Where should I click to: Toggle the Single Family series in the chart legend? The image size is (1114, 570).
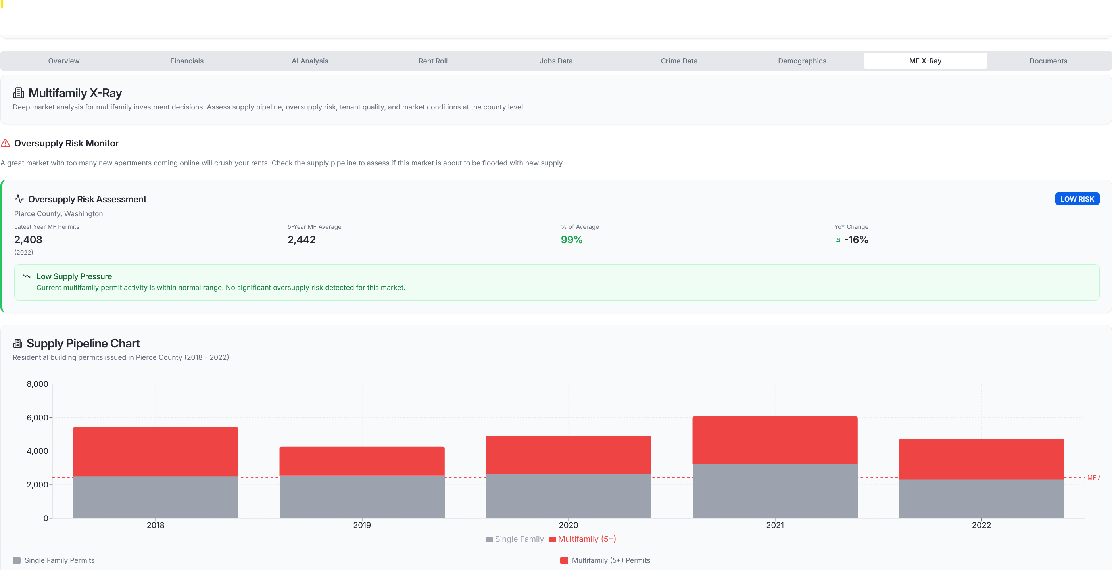pyautogui.click(x=515, y=539)
